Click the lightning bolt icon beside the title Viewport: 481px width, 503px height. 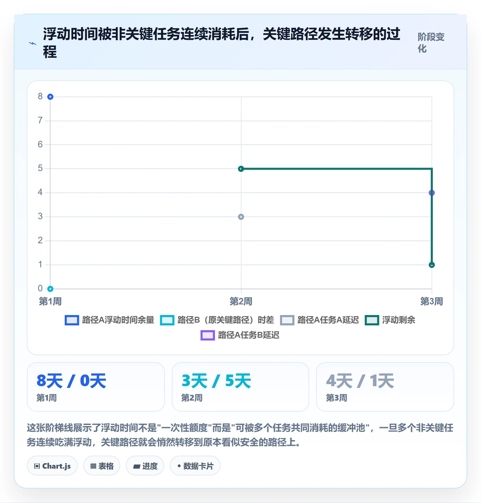click(32, 44)
